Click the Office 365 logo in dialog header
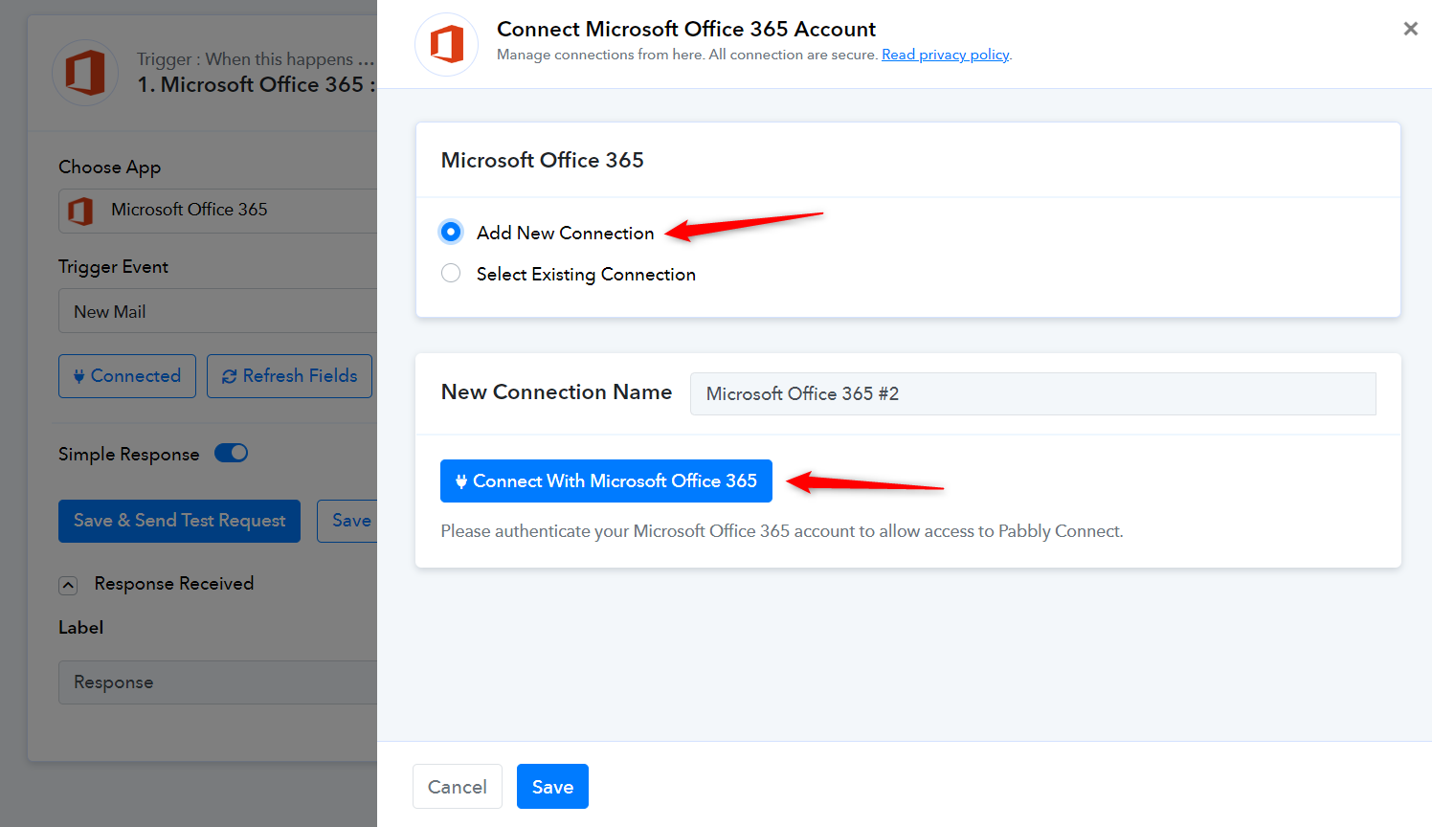This screenshot has height=827, width=1432. 446,45
